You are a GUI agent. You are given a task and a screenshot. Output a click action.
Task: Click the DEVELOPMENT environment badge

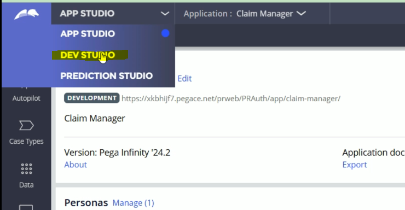click(x=92, y=98)
